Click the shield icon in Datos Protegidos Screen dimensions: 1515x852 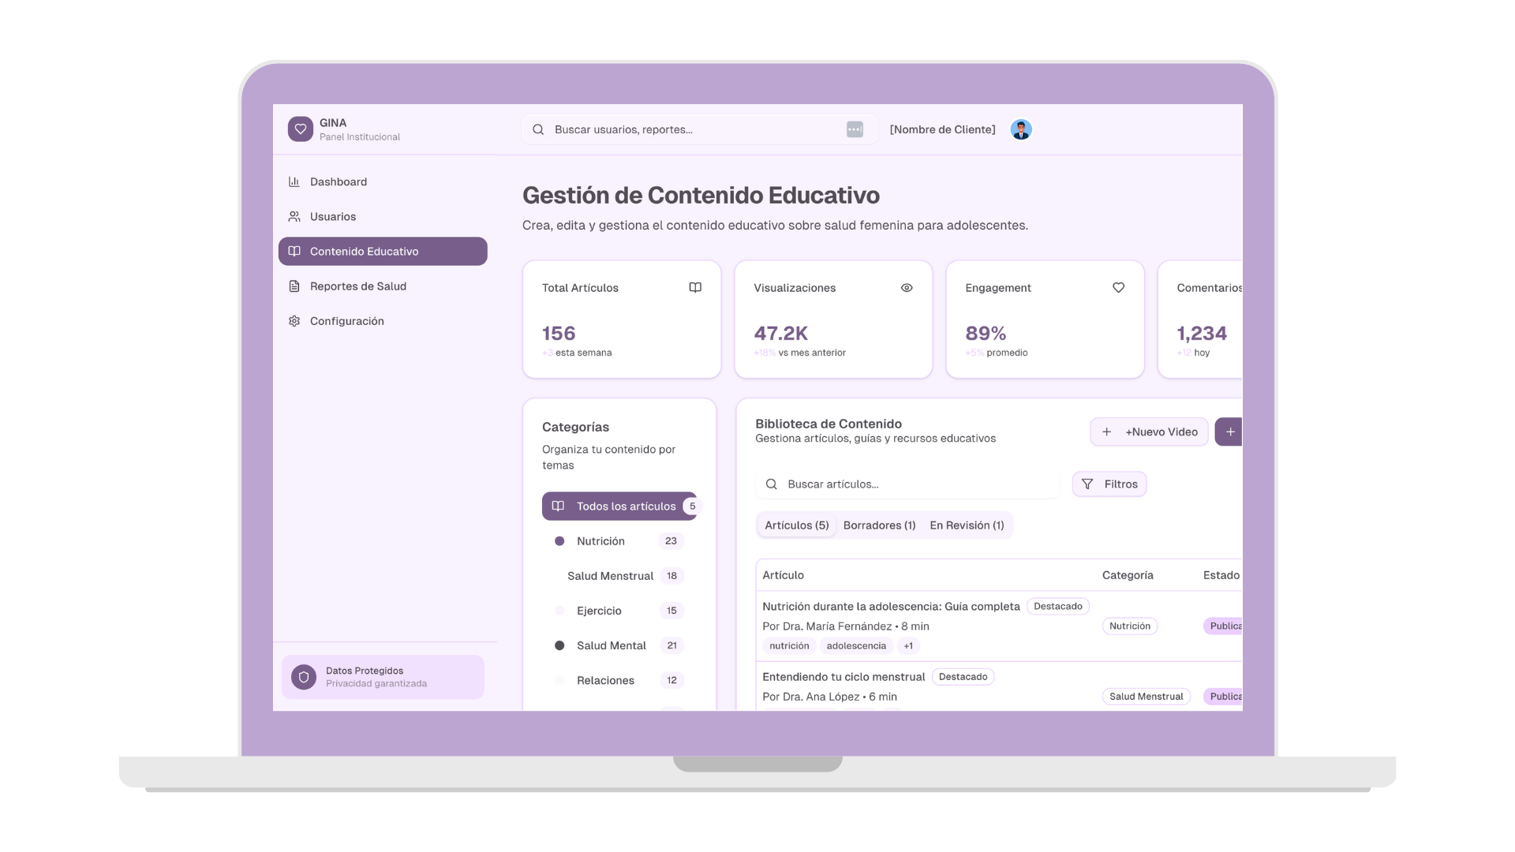point(304,677)
